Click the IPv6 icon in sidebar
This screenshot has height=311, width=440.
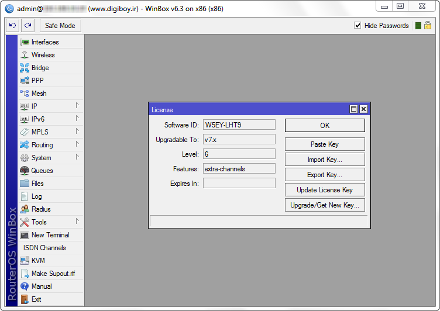click(x=25, y=119)
